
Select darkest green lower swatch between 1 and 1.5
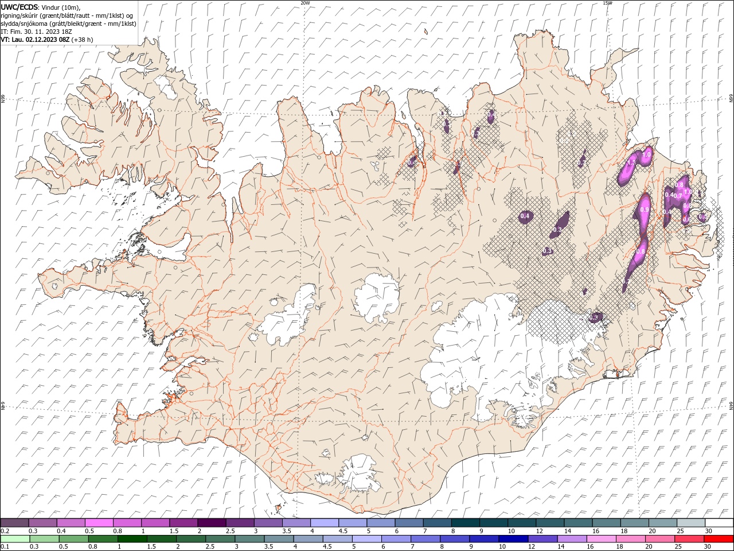pyautogui.click(x=133, y=539)
